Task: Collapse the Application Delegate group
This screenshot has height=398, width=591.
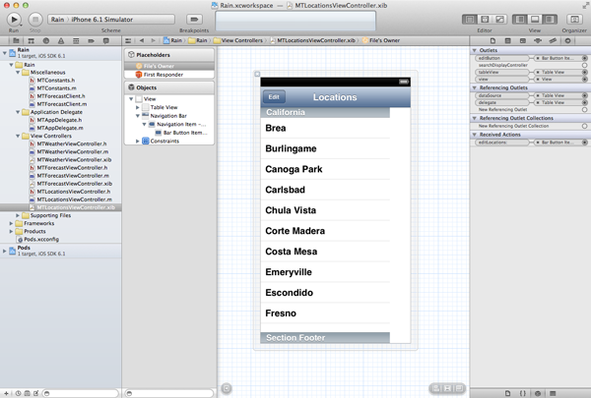Action: (18, 112)
